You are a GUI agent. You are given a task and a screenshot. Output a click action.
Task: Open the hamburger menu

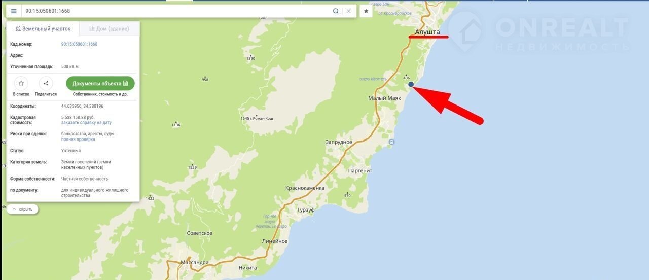click(14, 11)
